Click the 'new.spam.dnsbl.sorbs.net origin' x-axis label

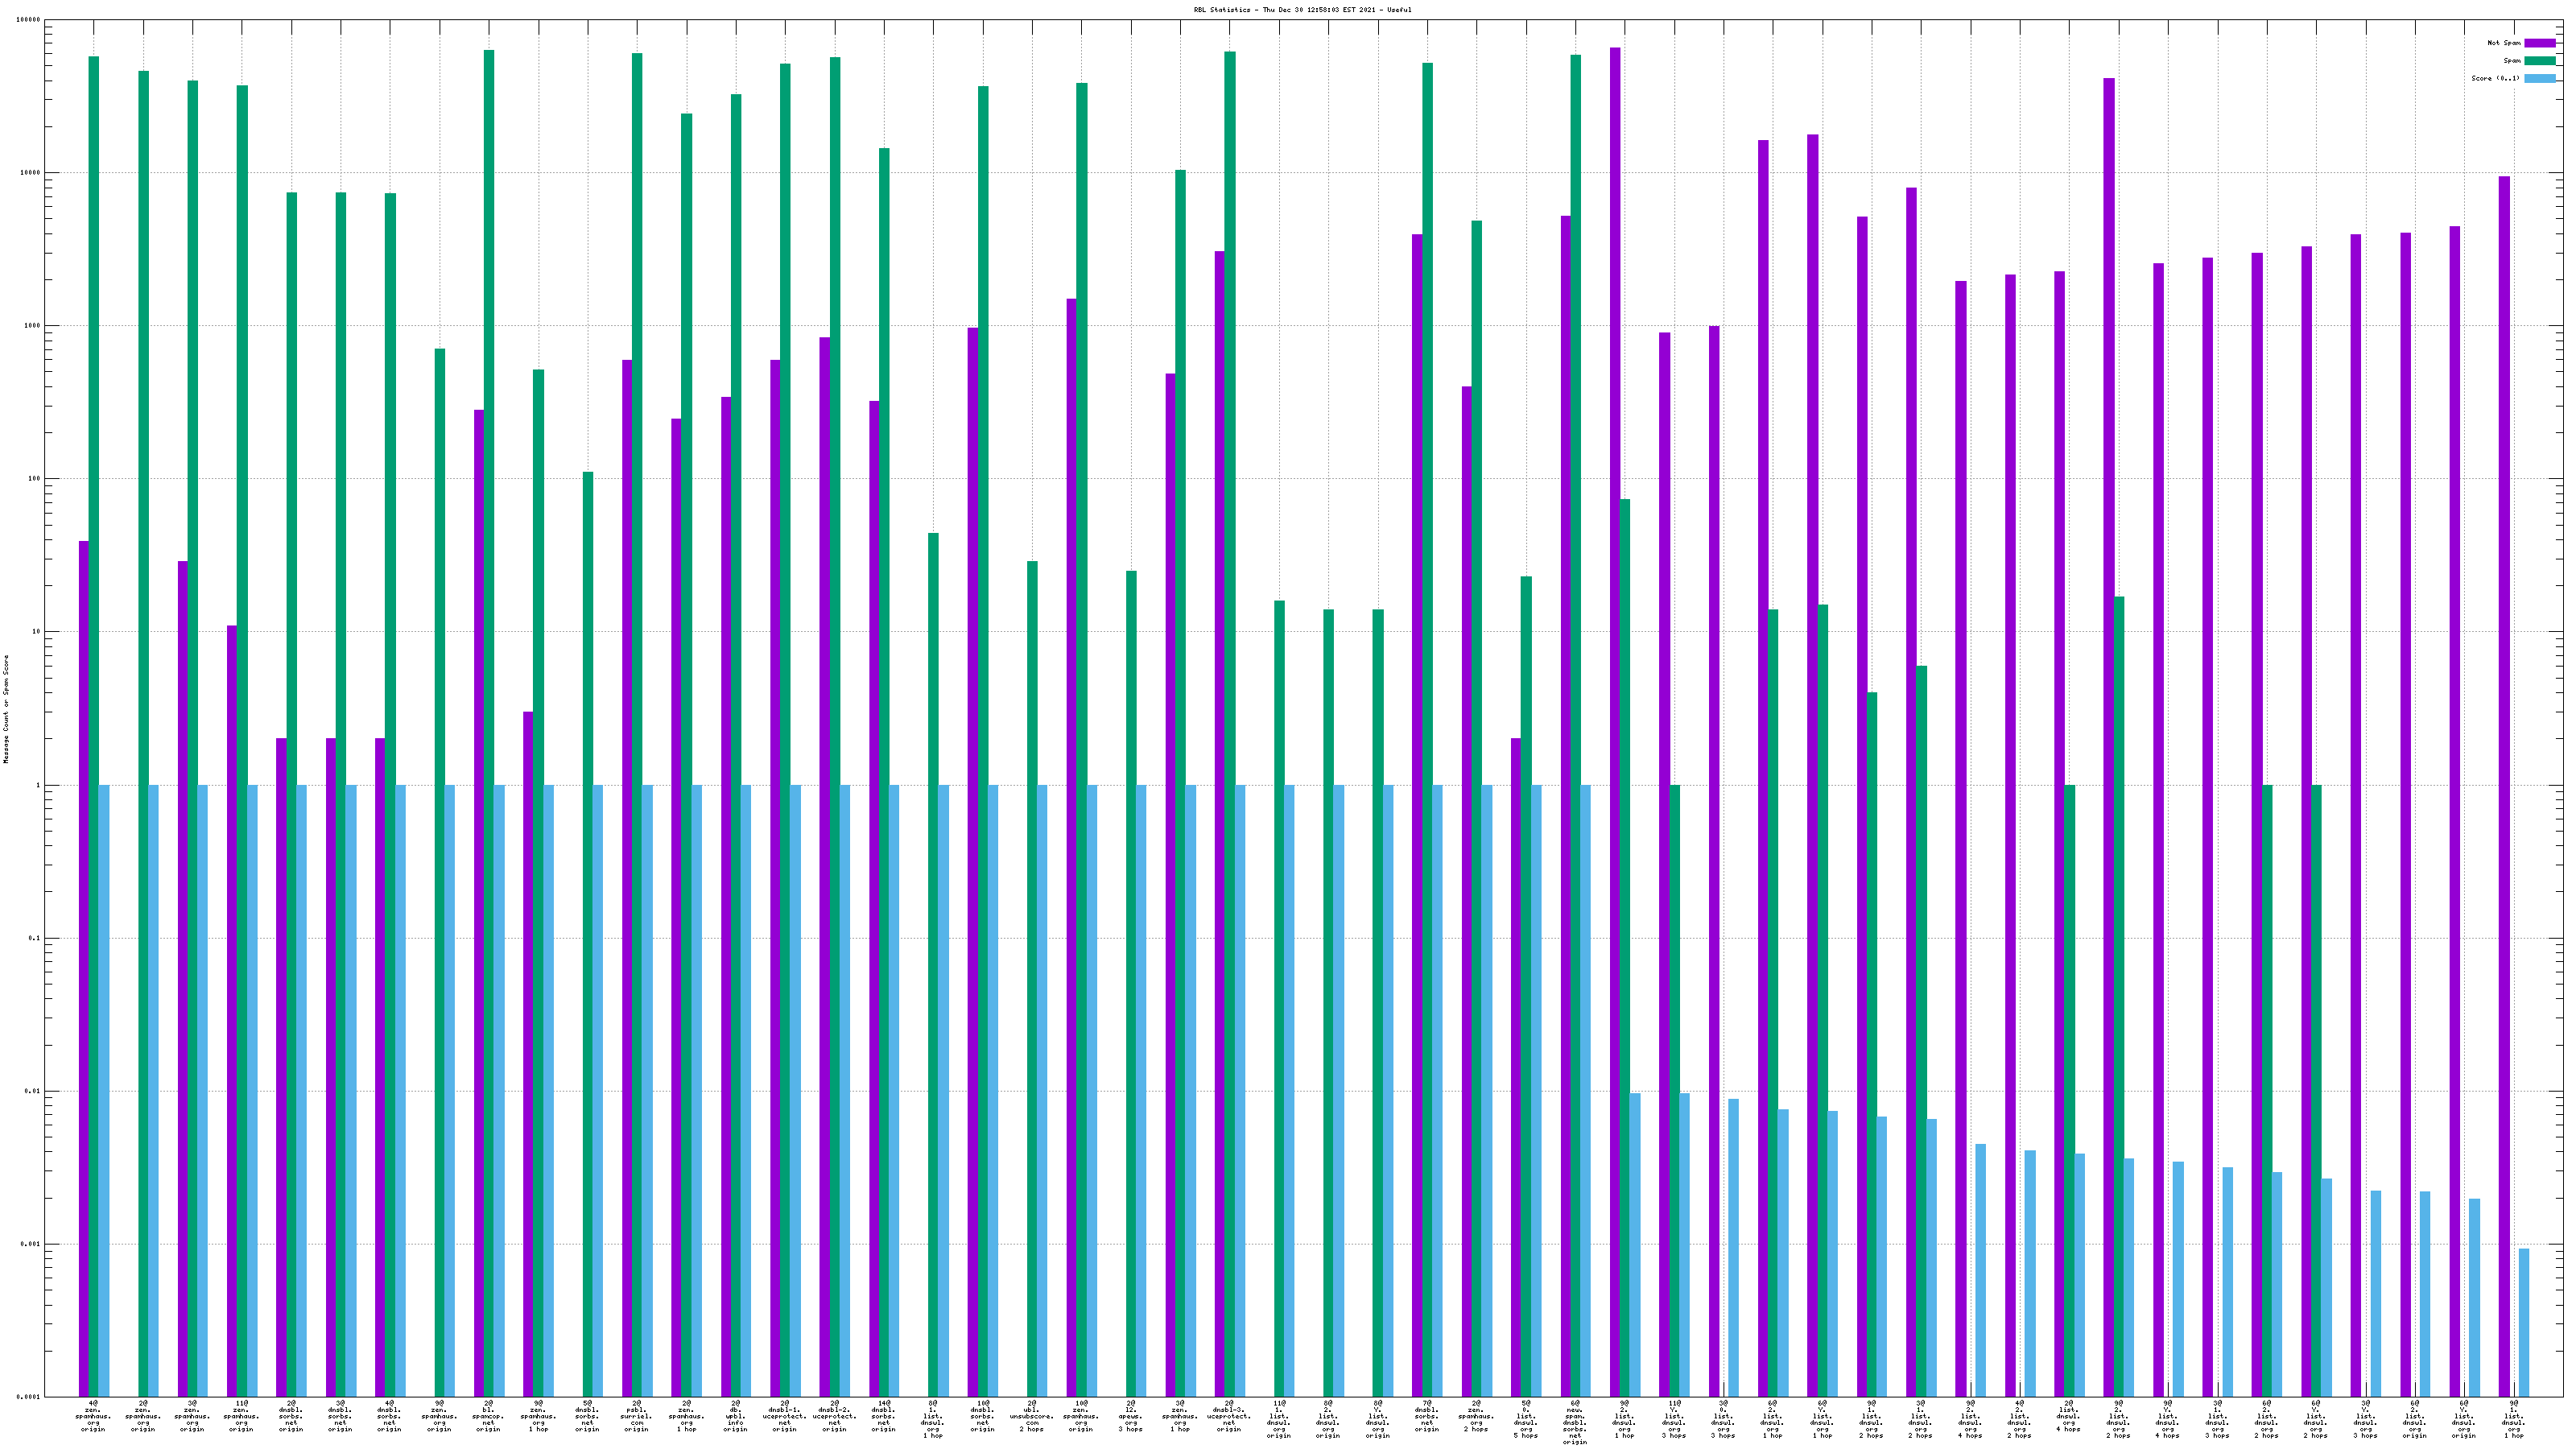tap(1574, 1422)
